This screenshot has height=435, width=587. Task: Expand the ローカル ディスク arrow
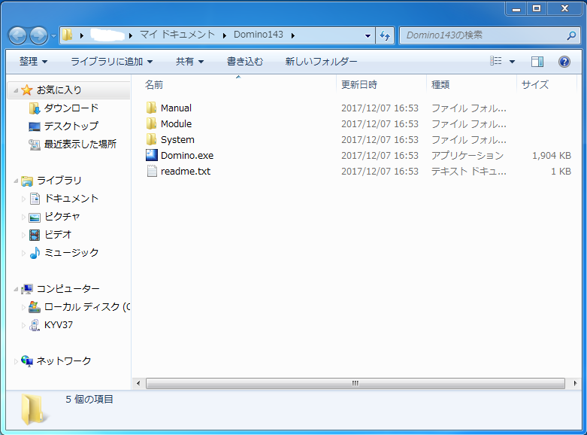click(x=23, y=307)
